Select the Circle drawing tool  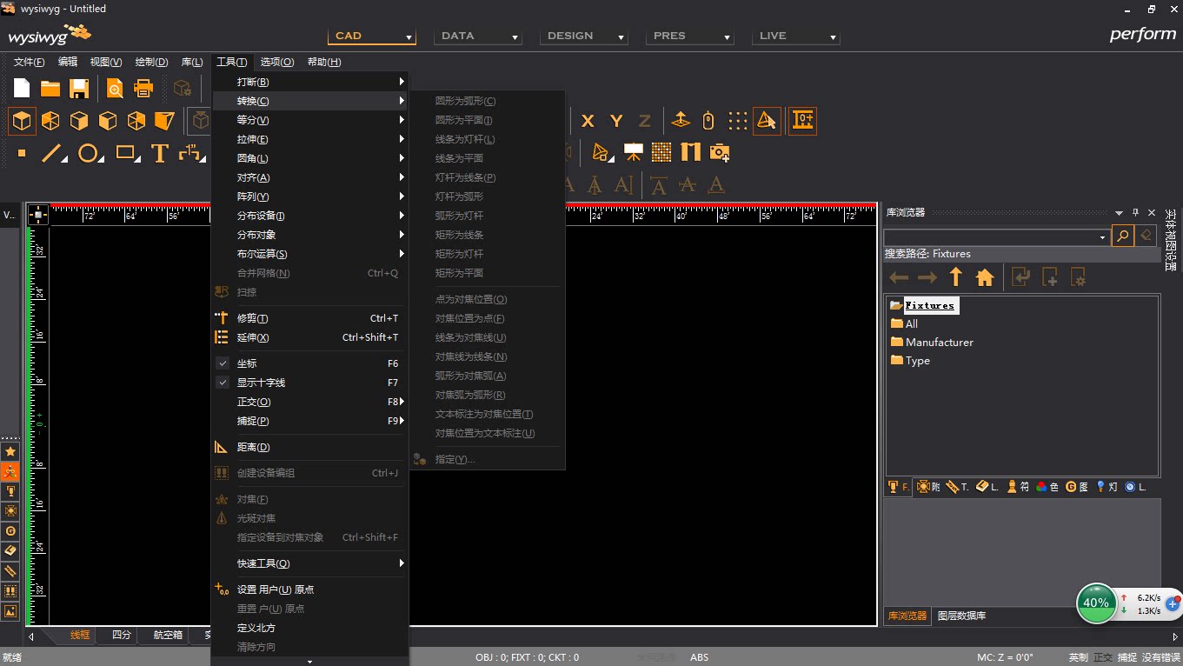[x=90, y=154]
